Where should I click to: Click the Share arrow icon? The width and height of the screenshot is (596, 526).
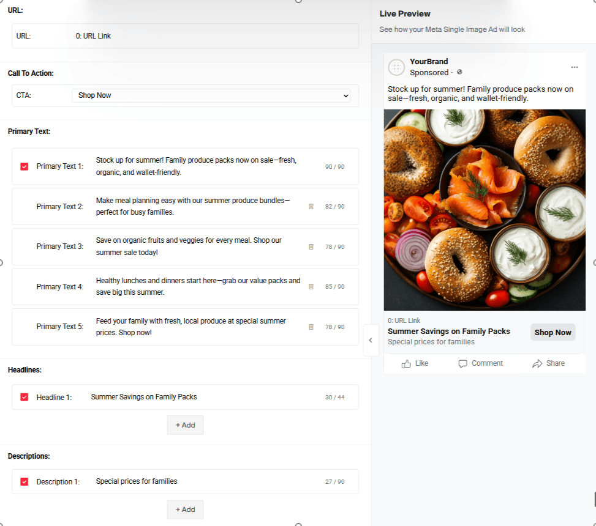click(x=537, y=363)
